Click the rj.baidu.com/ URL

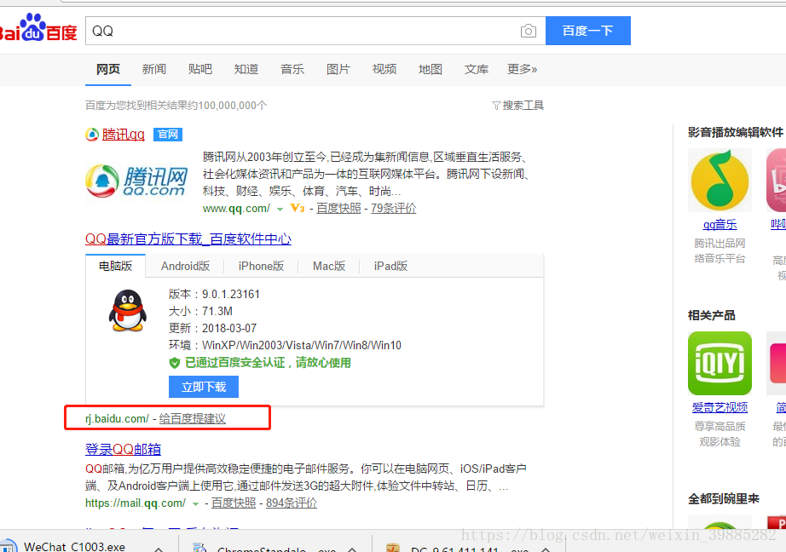[x=117, y=418]
